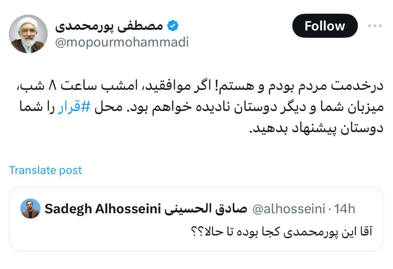Image resolution: width=393 pixels, height=269 pixels.
Task: Follow مصطفی پورمحمدی using the rounded button
Action: point(324,25)
